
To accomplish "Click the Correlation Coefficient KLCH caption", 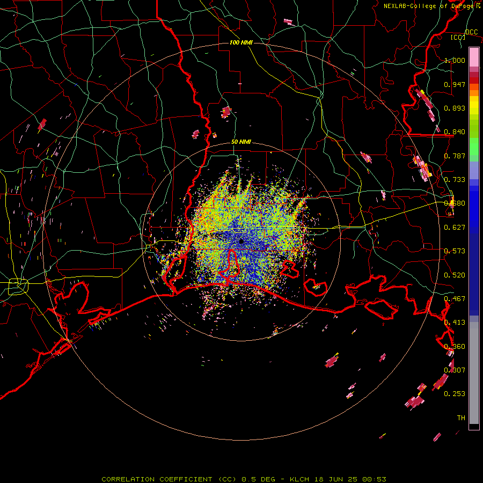I will 244,479.
